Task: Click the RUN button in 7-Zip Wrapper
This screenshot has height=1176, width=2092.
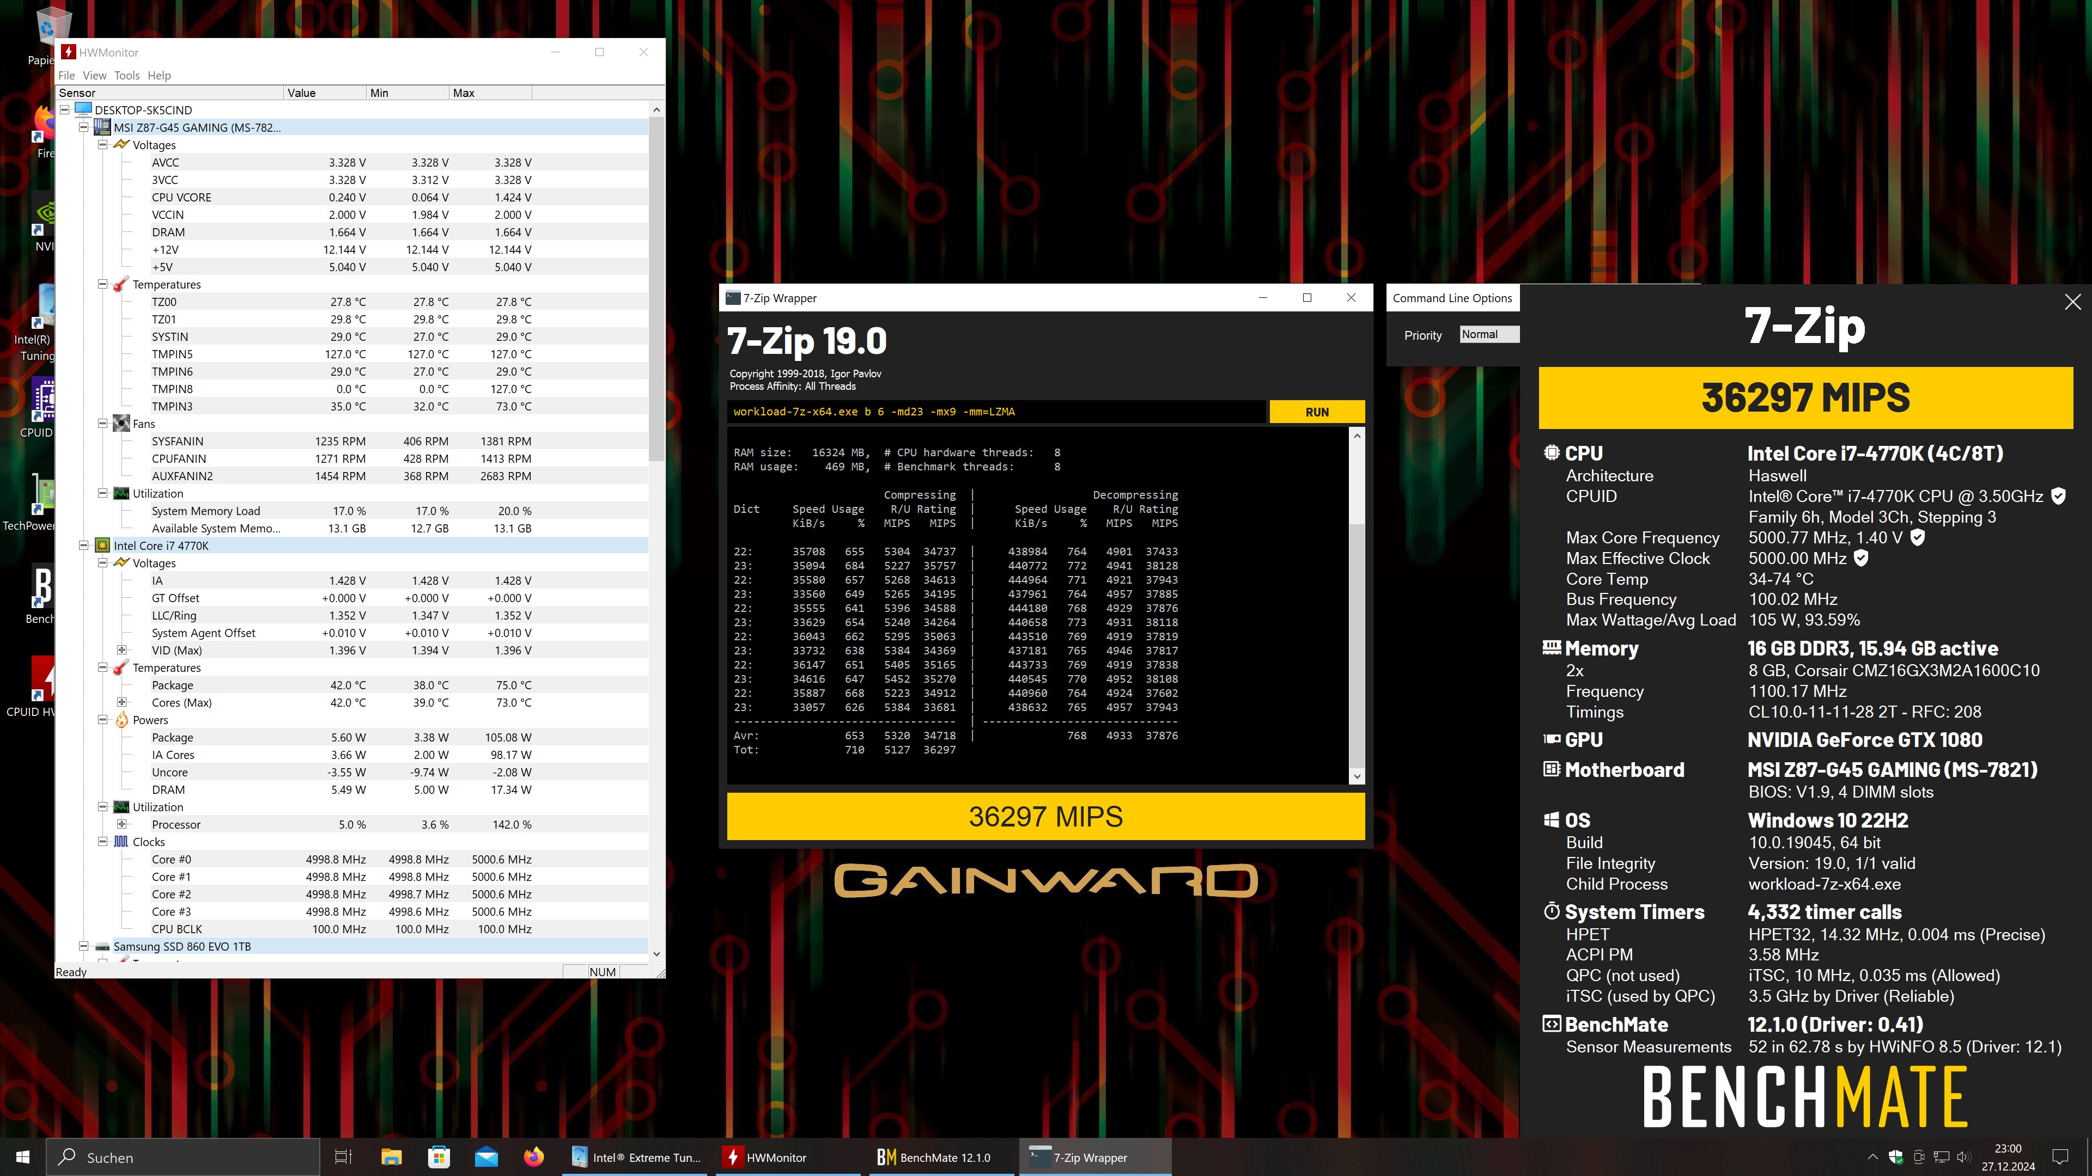Action: [1316, 412]
